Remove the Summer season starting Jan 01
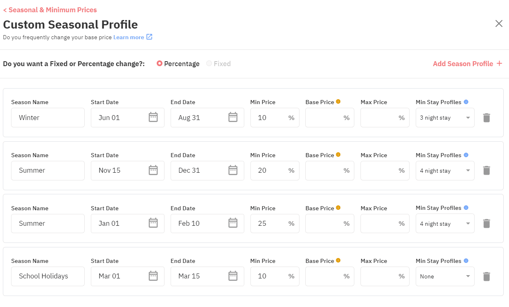 click(486, 223)
